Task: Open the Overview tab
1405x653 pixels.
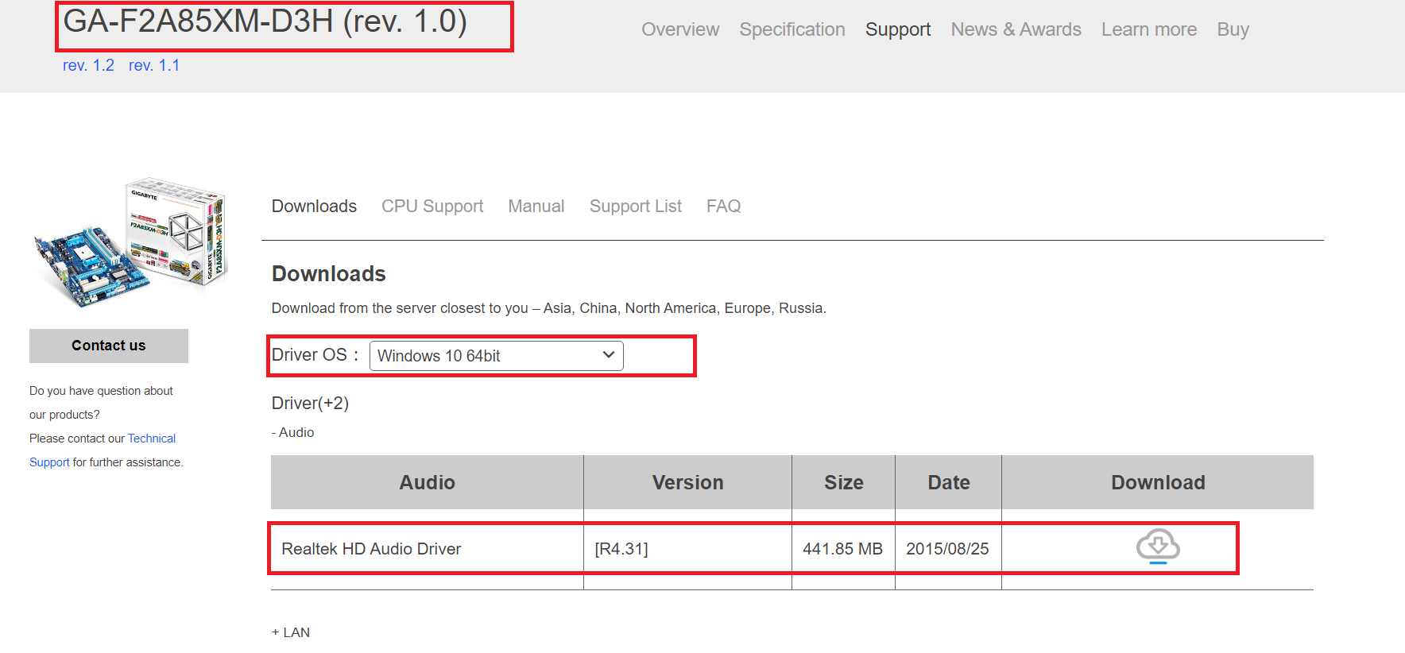Action: tap(680, 29)
